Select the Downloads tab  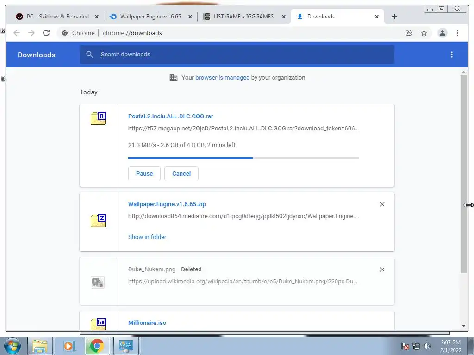[321, 17]
